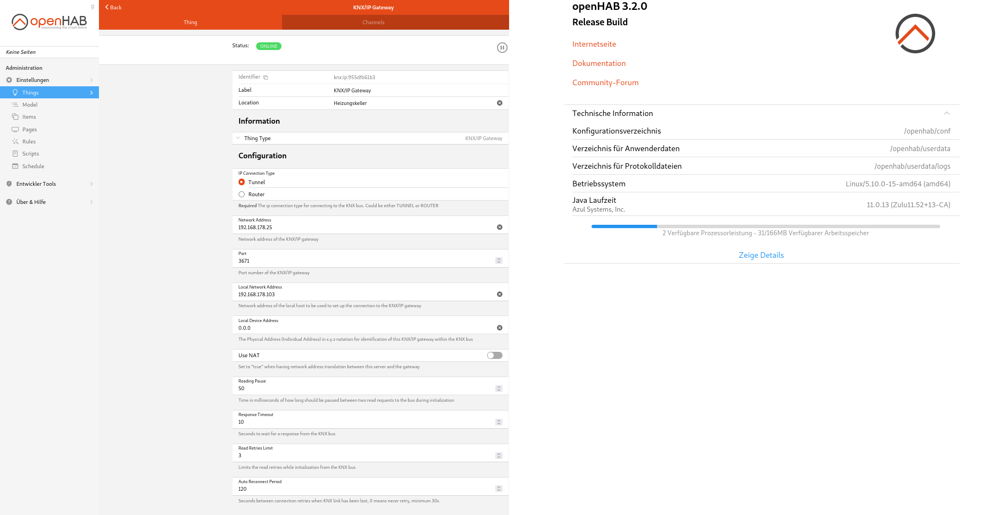Click the pin icon in sidebar header
Image resolution: width=983 pixels, height=515 pixels.
tap(92, 7)
